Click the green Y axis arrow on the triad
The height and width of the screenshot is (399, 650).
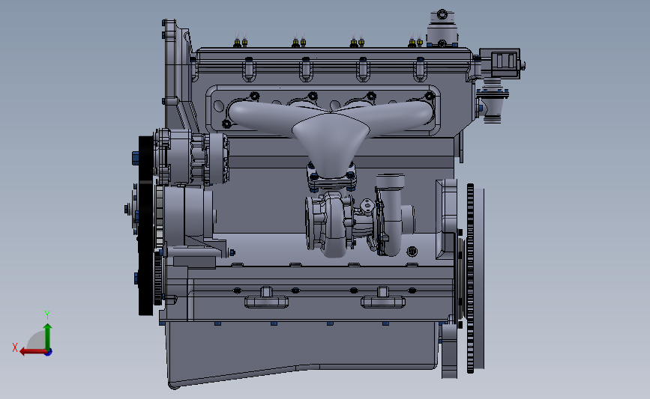coord(48,337)
